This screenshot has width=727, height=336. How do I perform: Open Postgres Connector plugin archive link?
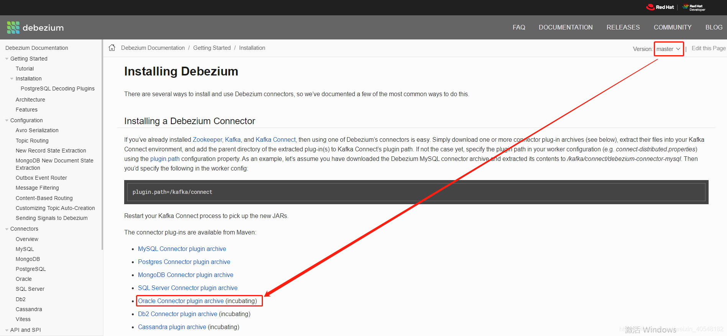pyautogui.click(x=184, y=262)
